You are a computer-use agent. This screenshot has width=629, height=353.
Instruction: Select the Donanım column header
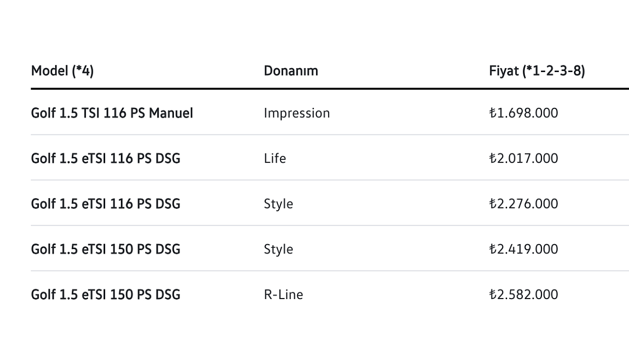tap(291, 71)
